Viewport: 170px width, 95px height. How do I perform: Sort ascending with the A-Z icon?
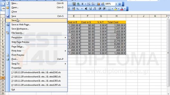point(89,4)
